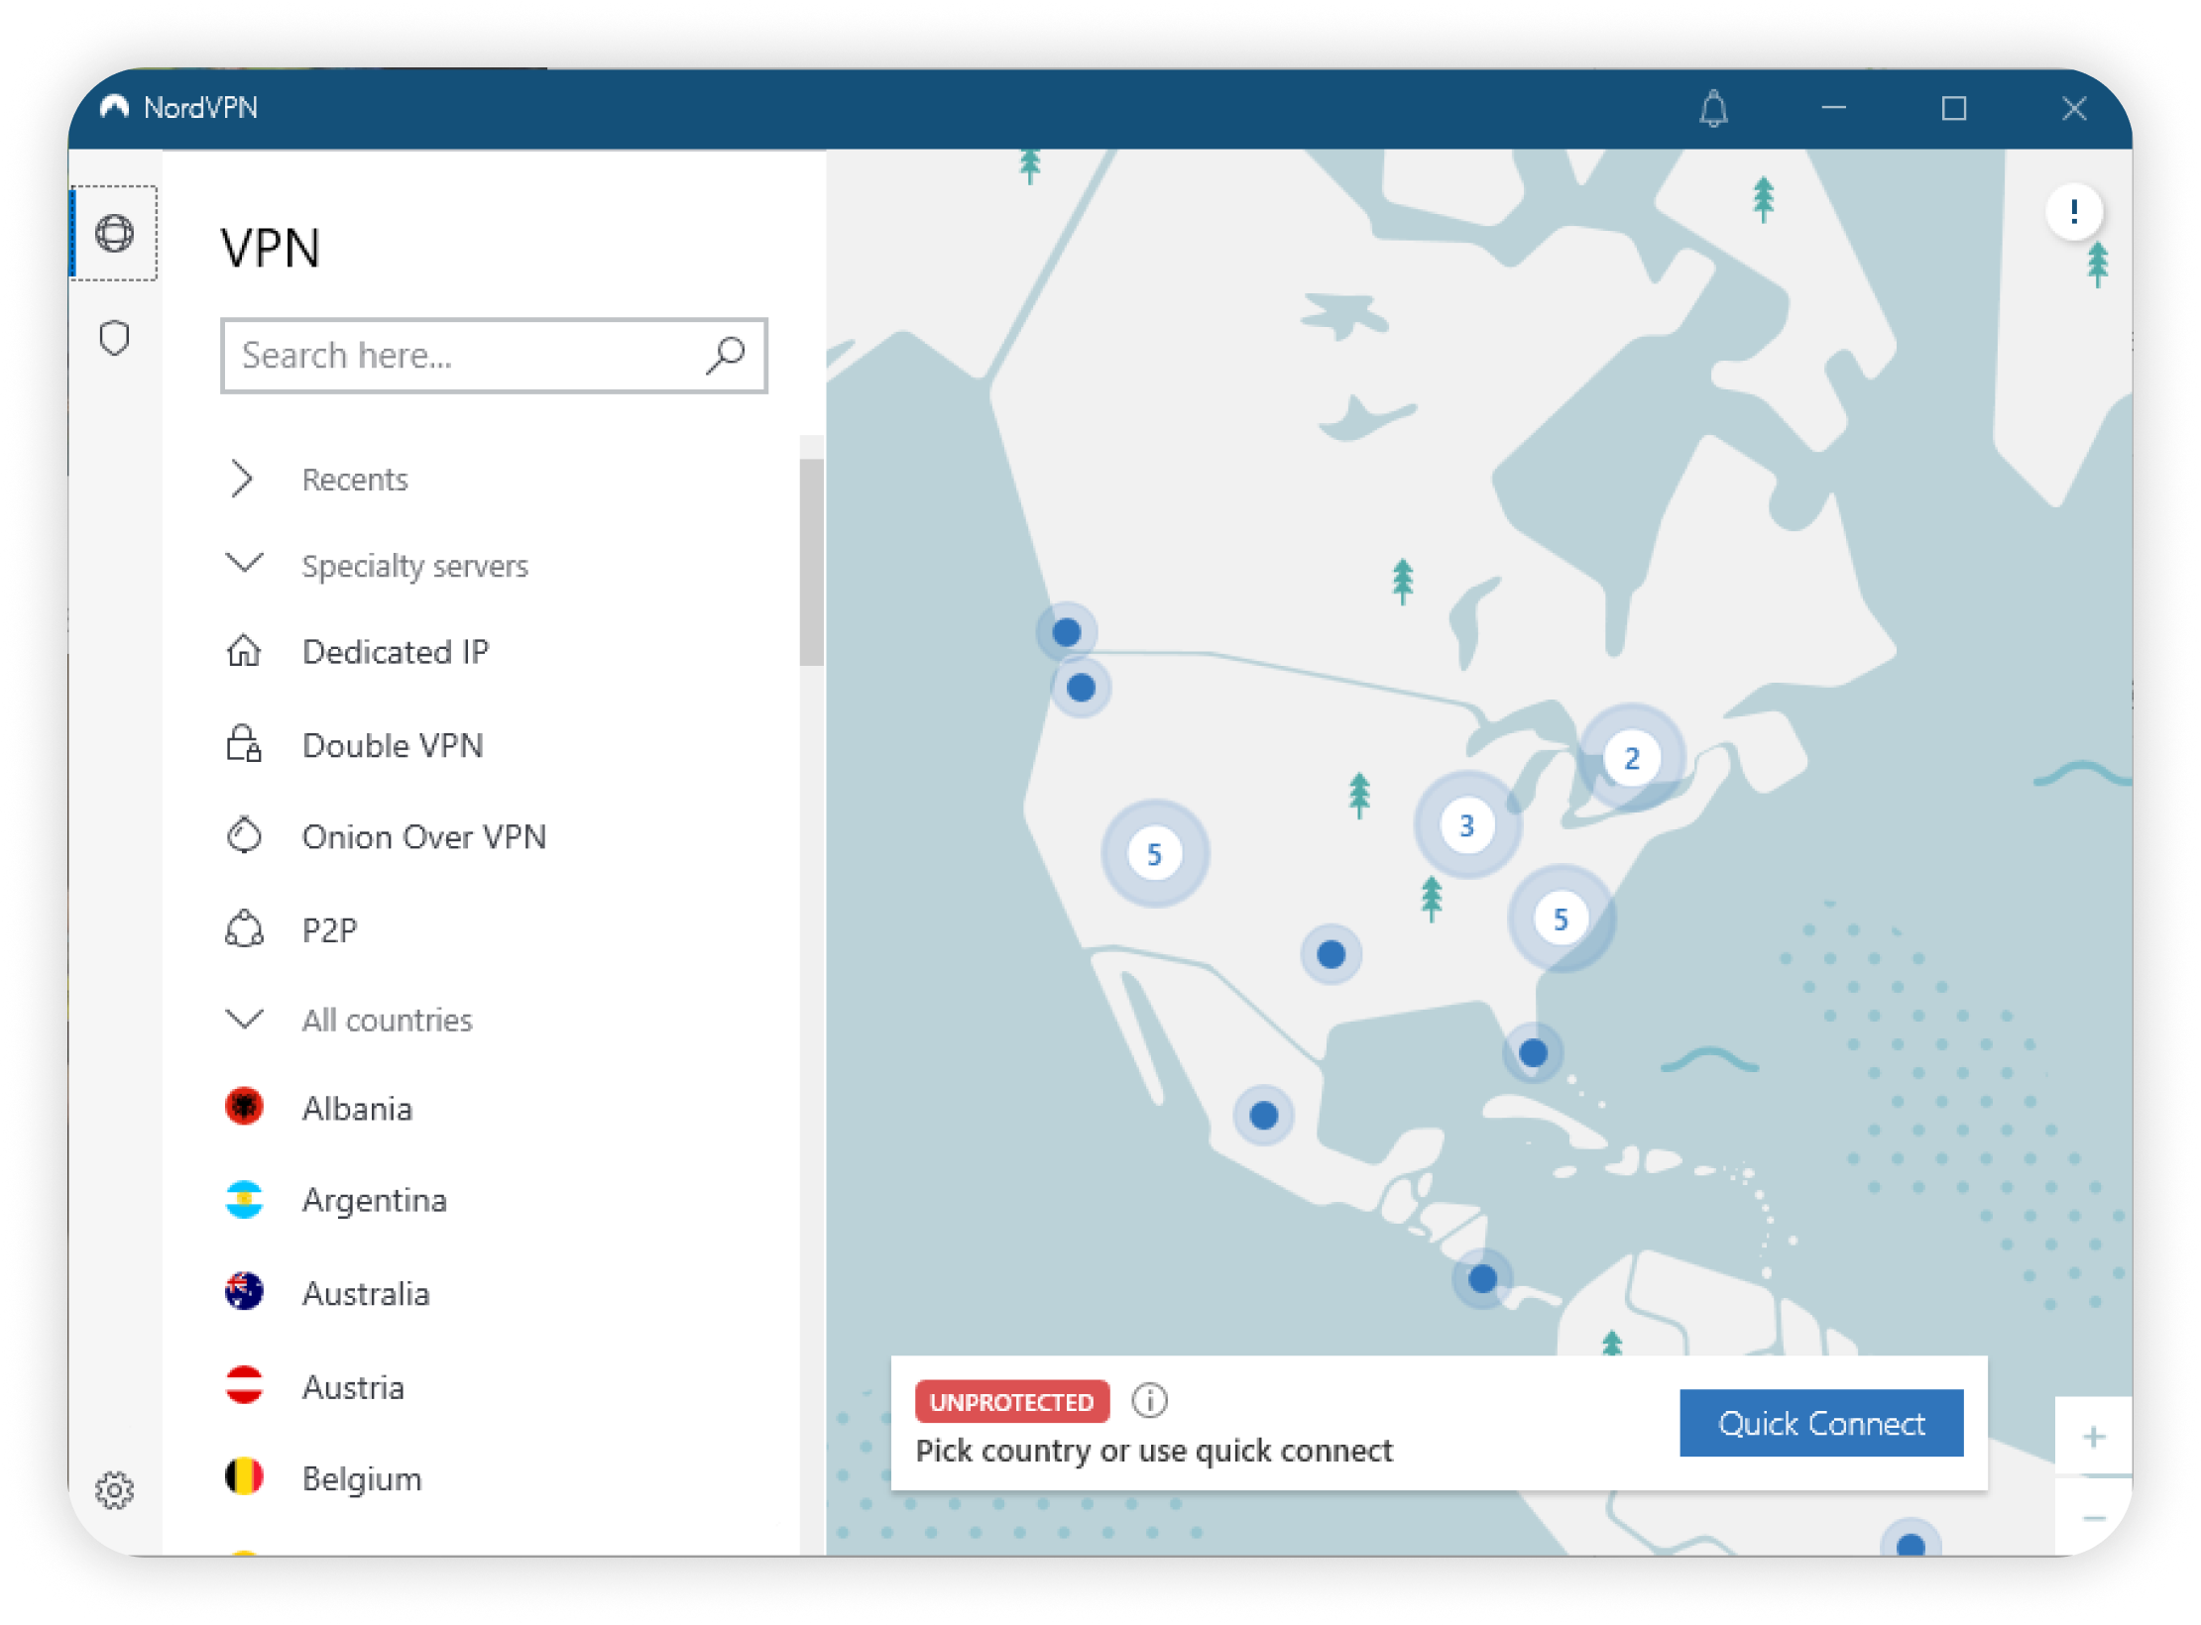Click the exclamation alert icon on map
This screenshot has width=2201, height=1625.
point(2073,211)
